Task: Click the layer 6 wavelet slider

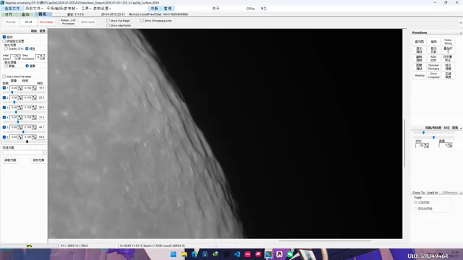Action: click(24, 142)
